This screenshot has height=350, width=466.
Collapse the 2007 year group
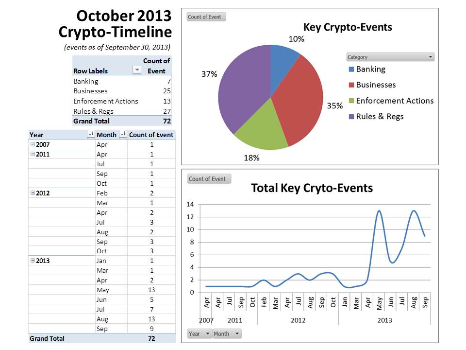(33, 144)
